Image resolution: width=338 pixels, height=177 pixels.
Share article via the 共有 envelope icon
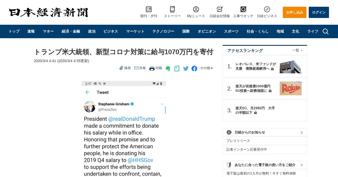click(x=136, y=68)
